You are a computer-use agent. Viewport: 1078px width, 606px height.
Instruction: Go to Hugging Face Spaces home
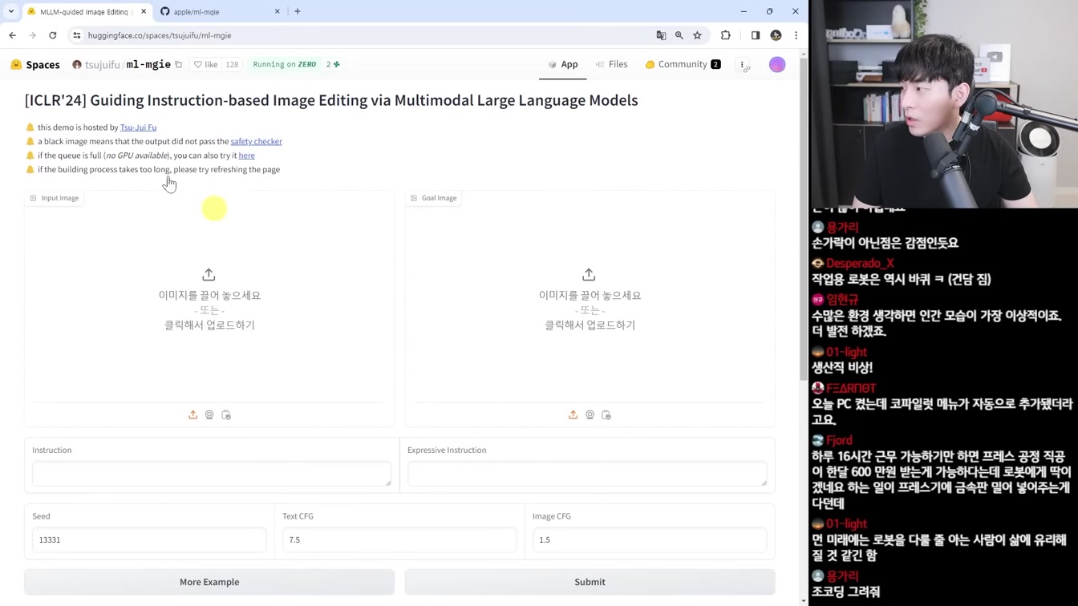tap(35, 65)
